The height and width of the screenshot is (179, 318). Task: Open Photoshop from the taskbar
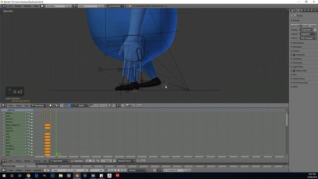coord(53,176)
